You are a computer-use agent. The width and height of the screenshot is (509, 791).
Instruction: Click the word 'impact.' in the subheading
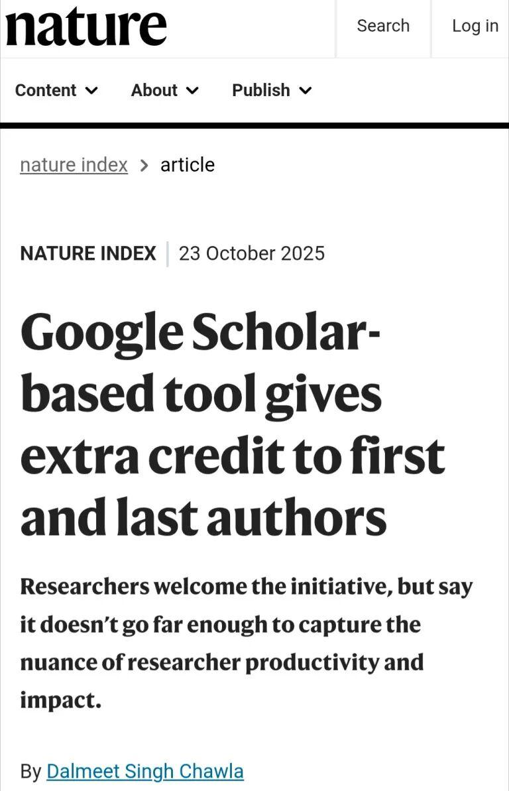click(60, 700)
